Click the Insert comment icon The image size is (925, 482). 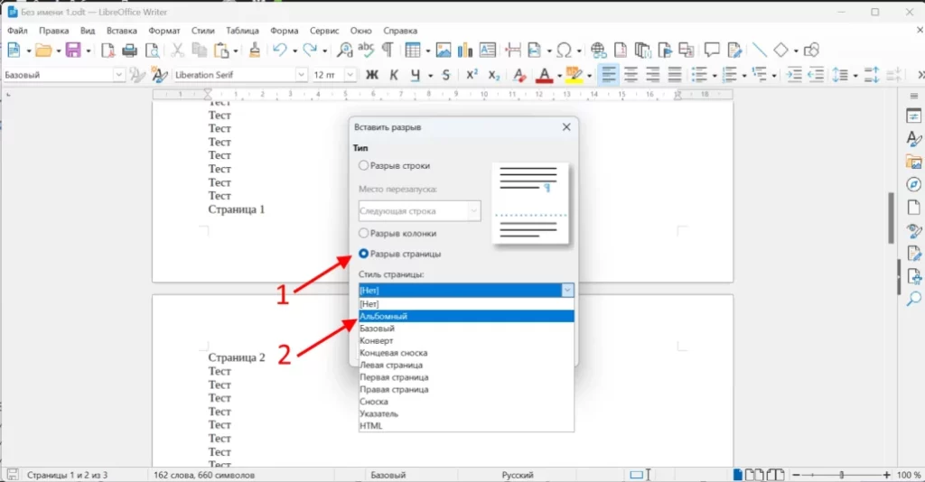point(712,50)
